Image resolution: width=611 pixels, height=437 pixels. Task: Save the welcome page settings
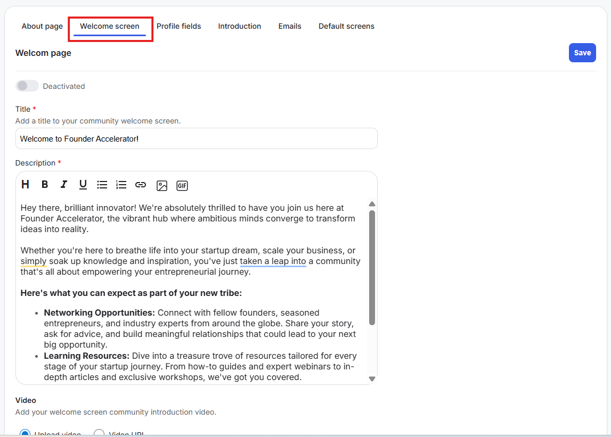click(x=582, y=53)
